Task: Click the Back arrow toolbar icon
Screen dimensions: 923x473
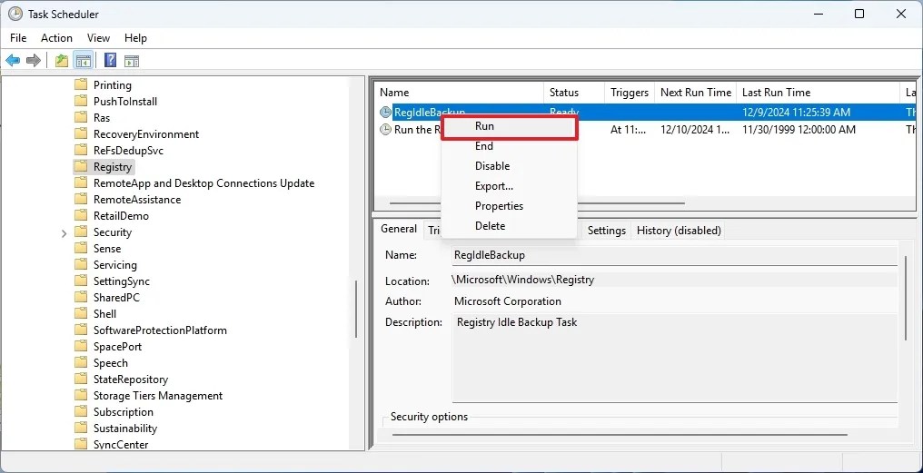Action: (x=13, y=60)
